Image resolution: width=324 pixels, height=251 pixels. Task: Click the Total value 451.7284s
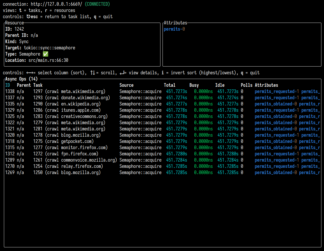tap(177, 160)
